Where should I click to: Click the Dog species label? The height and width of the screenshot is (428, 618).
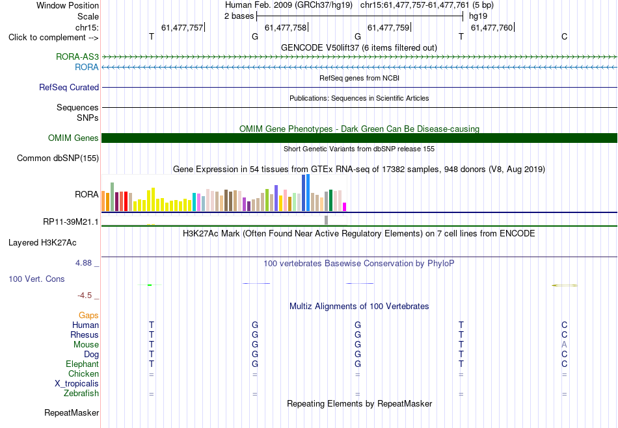92,354
